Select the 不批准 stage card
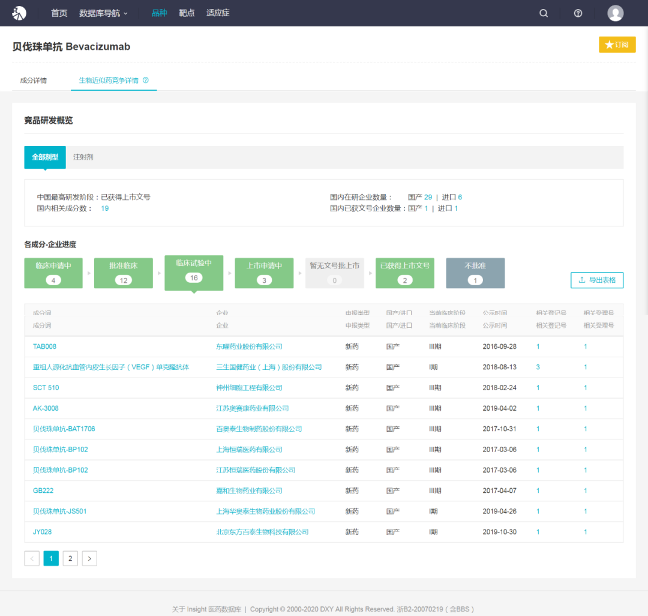The image size is (648, 616). 475,273
